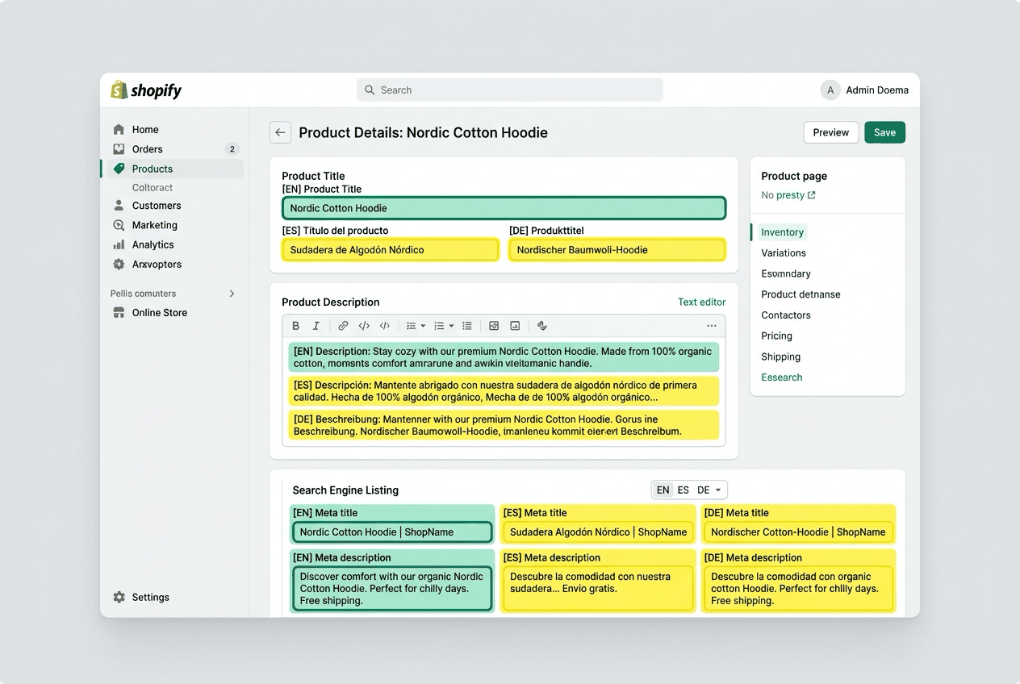Screen dimensions: 1020x684
Task: Open the numbered list dropdown arrow
Action: click(452, 326)
